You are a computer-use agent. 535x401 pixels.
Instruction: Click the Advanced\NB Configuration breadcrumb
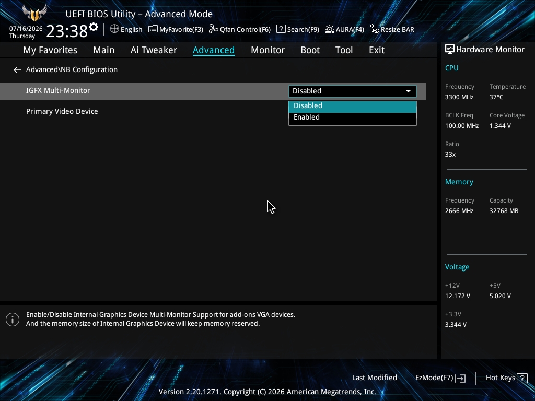tap(72, 69)
